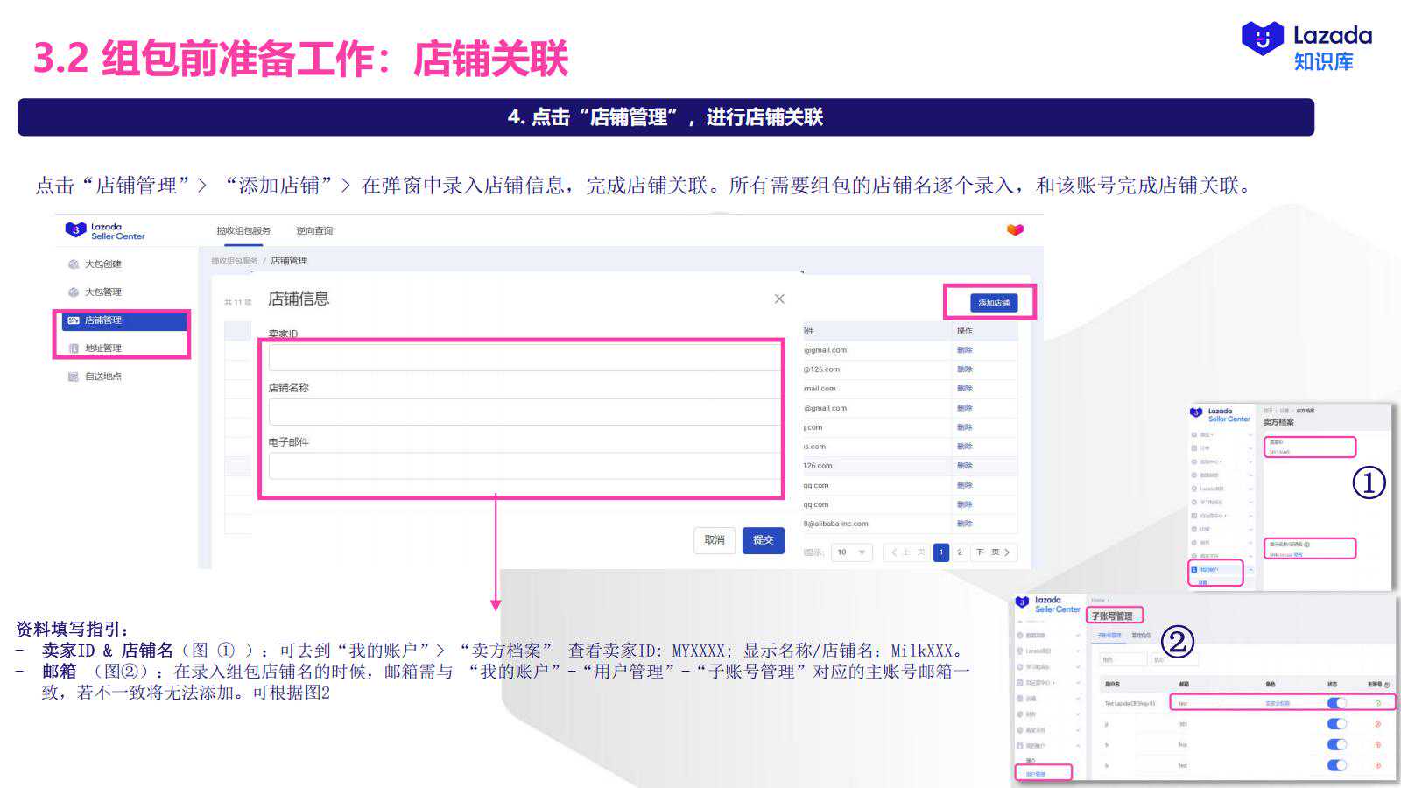The height and width of the screenshot is (788, 1401).
Task: Click the 8@alibaba-inc.com email cell
Action: 835,524
